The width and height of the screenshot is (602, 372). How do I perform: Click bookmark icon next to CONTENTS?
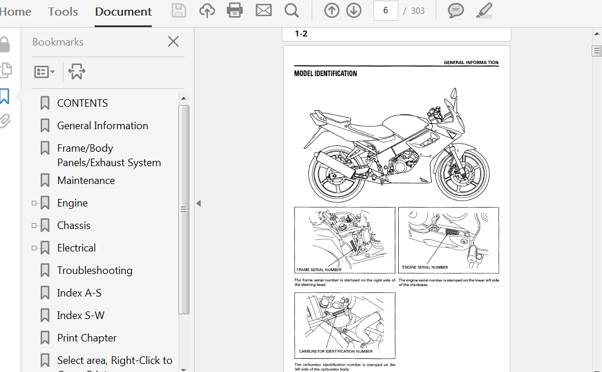point(45,103)
